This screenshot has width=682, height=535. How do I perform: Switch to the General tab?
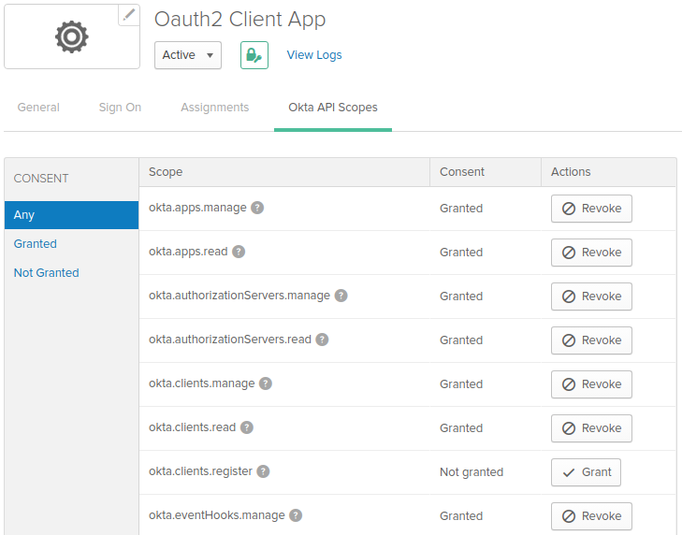pos(38,108)
